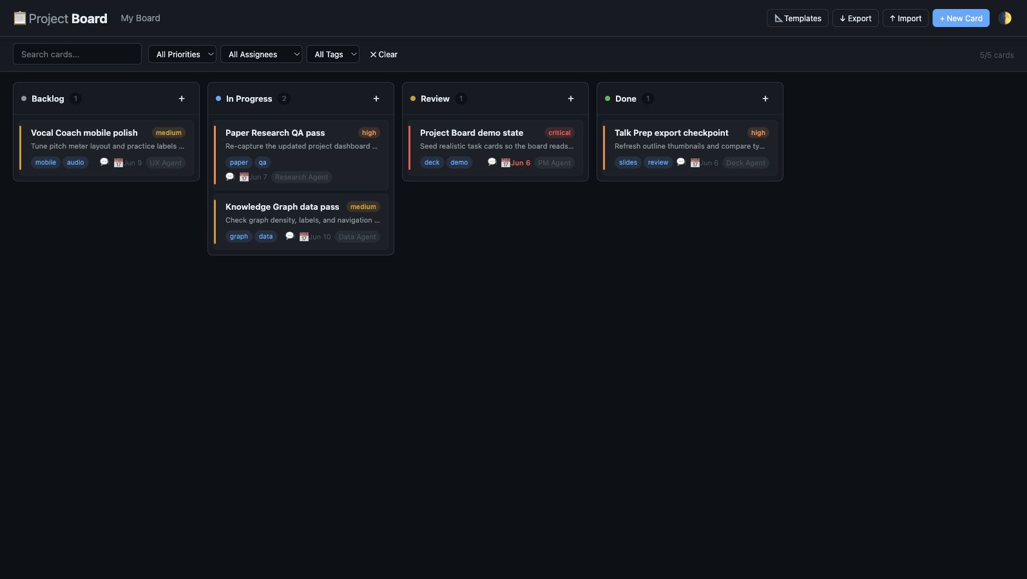Click the UX Agent assignee chip

[x=166, y=163]
